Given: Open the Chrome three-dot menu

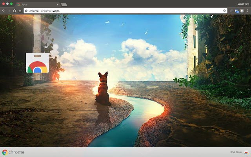Looking at the screenshot, I should (x=247, y=11).
